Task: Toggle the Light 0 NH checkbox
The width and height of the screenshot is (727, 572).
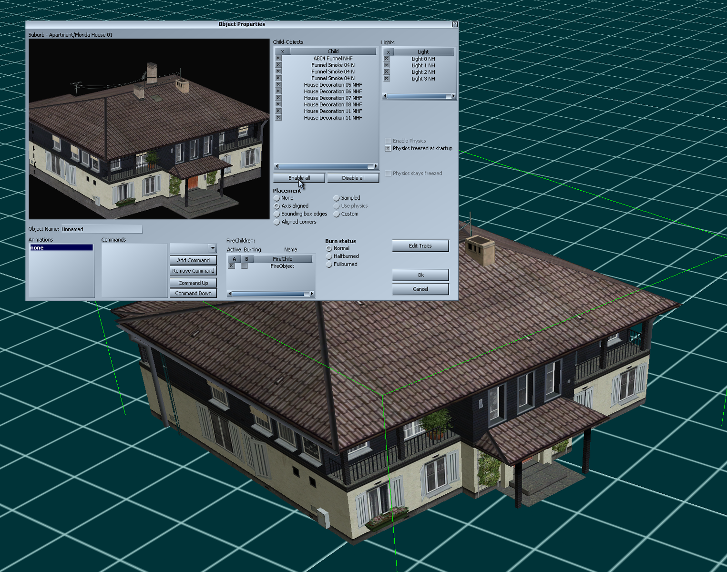Action: (x=387, y=59)
